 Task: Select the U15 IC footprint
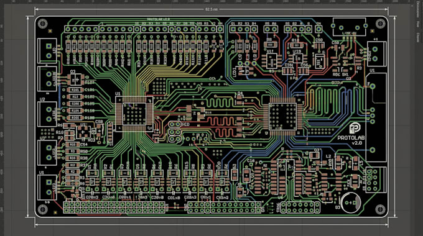pyautogui.click(x=298, y=58)
